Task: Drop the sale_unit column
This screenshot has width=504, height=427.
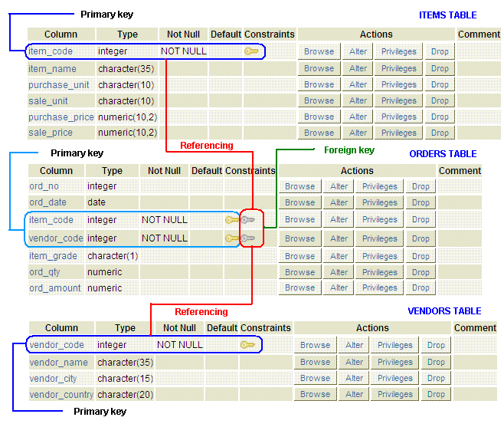Action: (440, 100)
